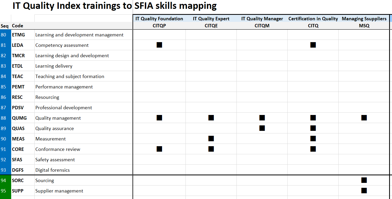
Task: Click the QUAS marker under CITQM
Action: (x=262, y=128)
